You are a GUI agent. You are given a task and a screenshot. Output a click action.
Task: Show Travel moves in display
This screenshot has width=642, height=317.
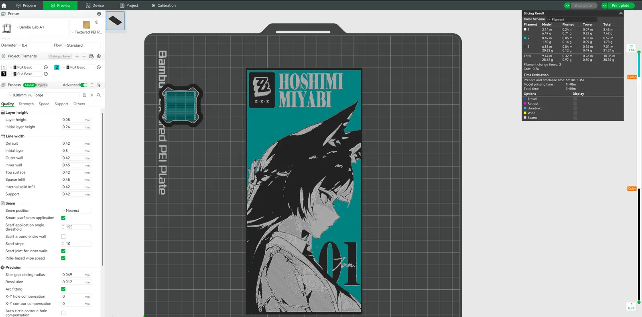[575, 99]
